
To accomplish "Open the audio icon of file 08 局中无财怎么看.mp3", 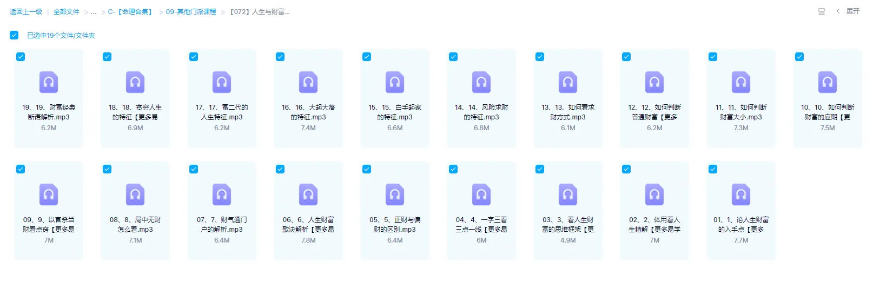I will click(x=135, y=194).
